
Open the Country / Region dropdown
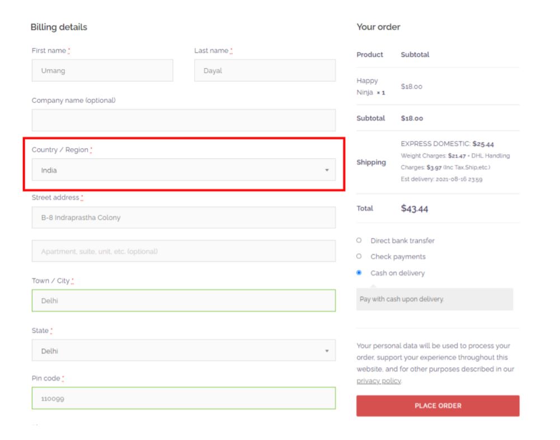pyautogui.click(x=183, y=170)
